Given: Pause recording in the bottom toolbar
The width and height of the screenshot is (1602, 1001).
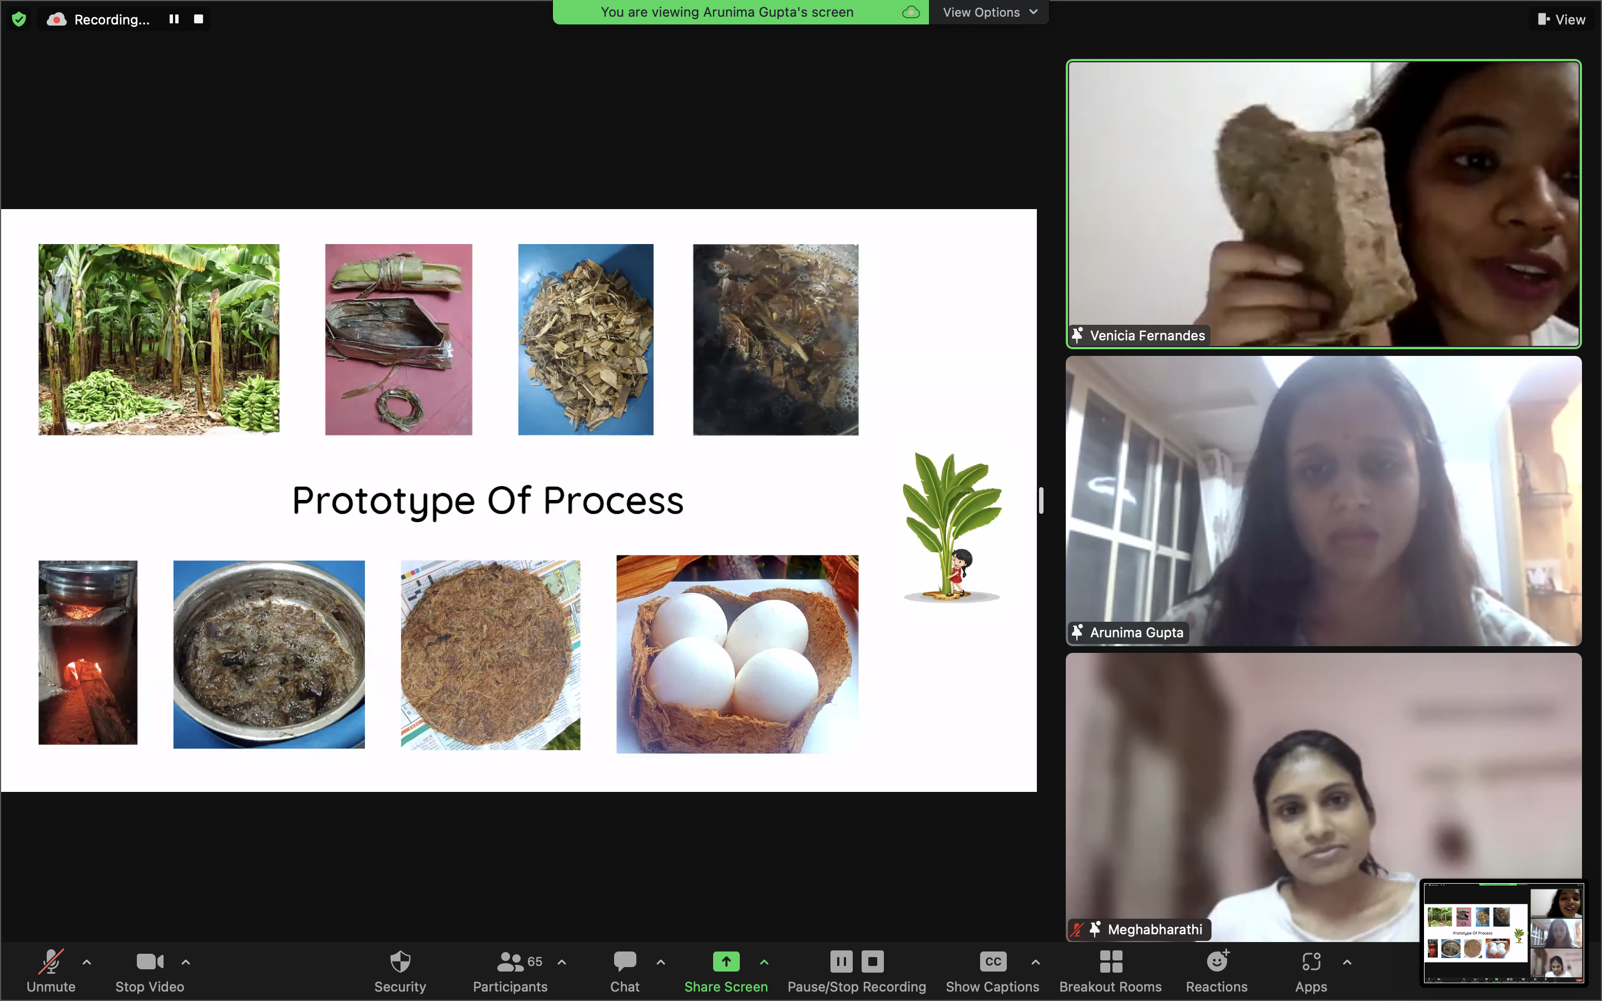Looking at the screenshot, I should [840, 962].
